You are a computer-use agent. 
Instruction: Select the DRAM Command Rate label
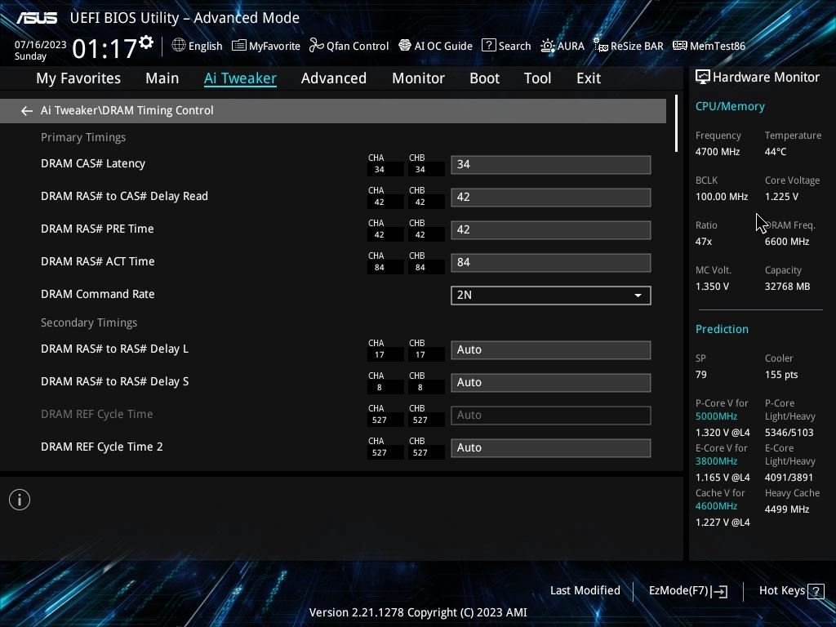[x=98, y=294]
